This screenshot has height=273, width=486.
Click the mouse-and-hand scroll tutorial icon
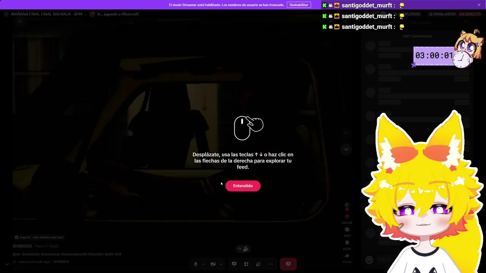tap(249, 128)
